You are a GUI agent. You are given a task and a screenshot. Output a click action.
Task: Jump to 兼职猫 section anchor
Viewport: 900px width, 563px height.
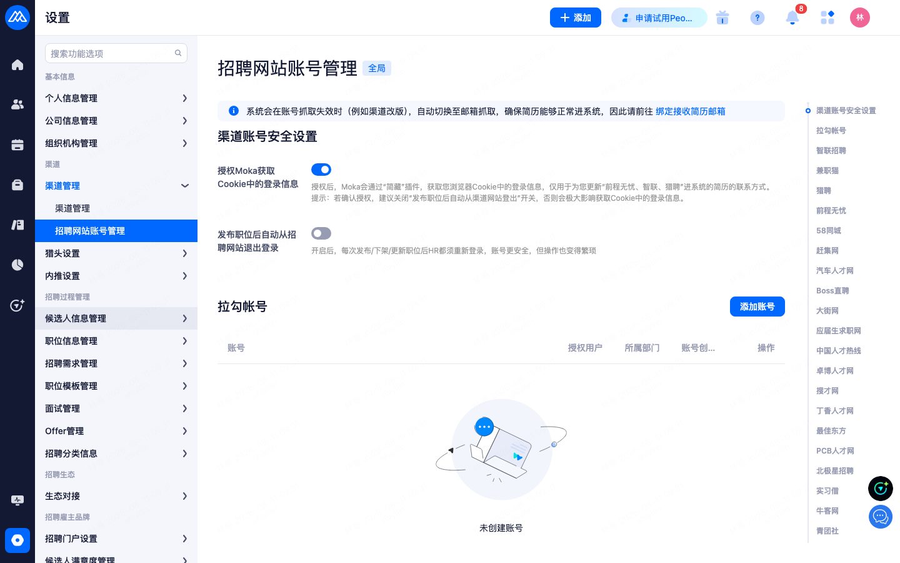[x=827, y=171]
